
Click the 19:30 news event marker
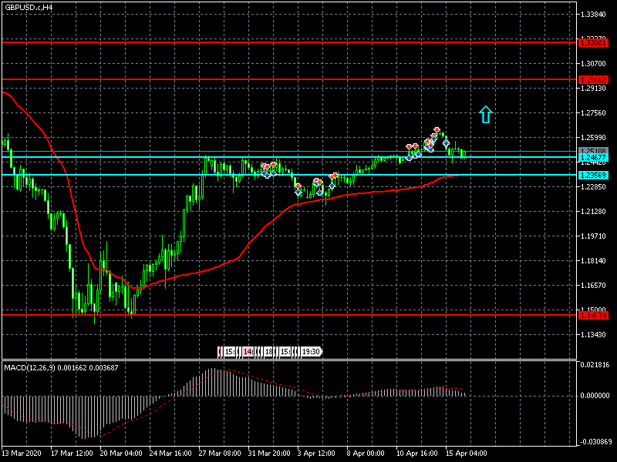click(311, 352)
